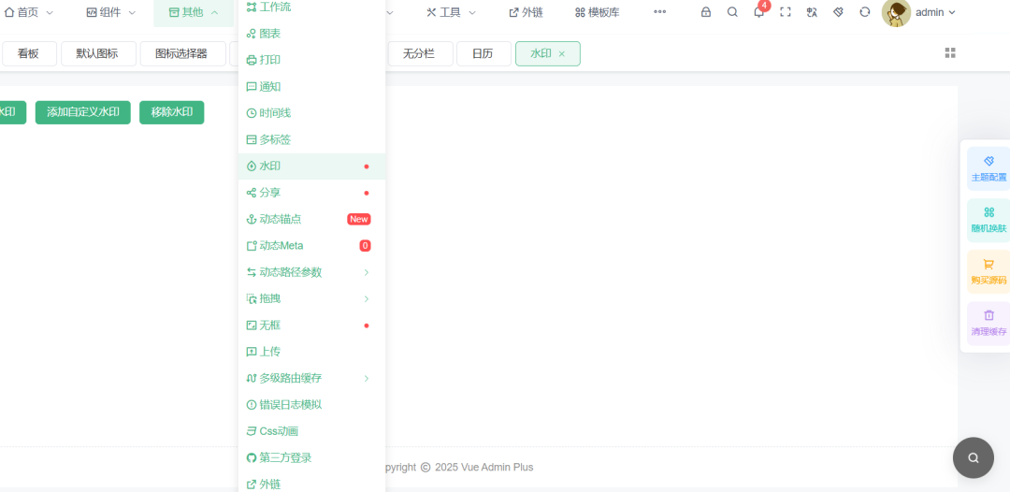Open notifications bell with badge 4
Image resolution: width=1010 pixels, height=492 pixels.
pyautogui.click(x=759, y=12)
